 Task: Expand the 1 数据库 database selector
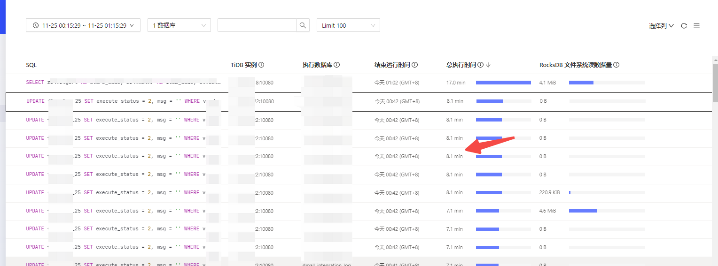point(179,25)
